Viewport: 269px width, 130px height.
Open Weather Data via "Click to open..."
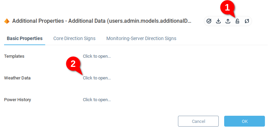(x=97, y=78)
